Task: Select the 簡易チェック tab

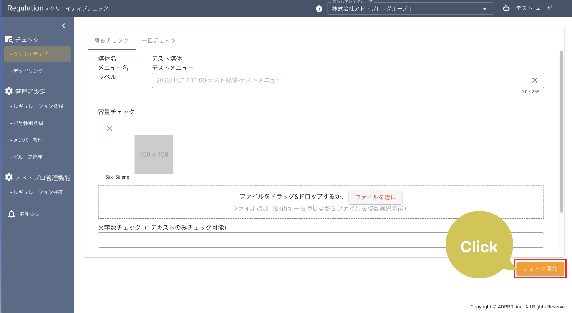Action: coord(111,40)
